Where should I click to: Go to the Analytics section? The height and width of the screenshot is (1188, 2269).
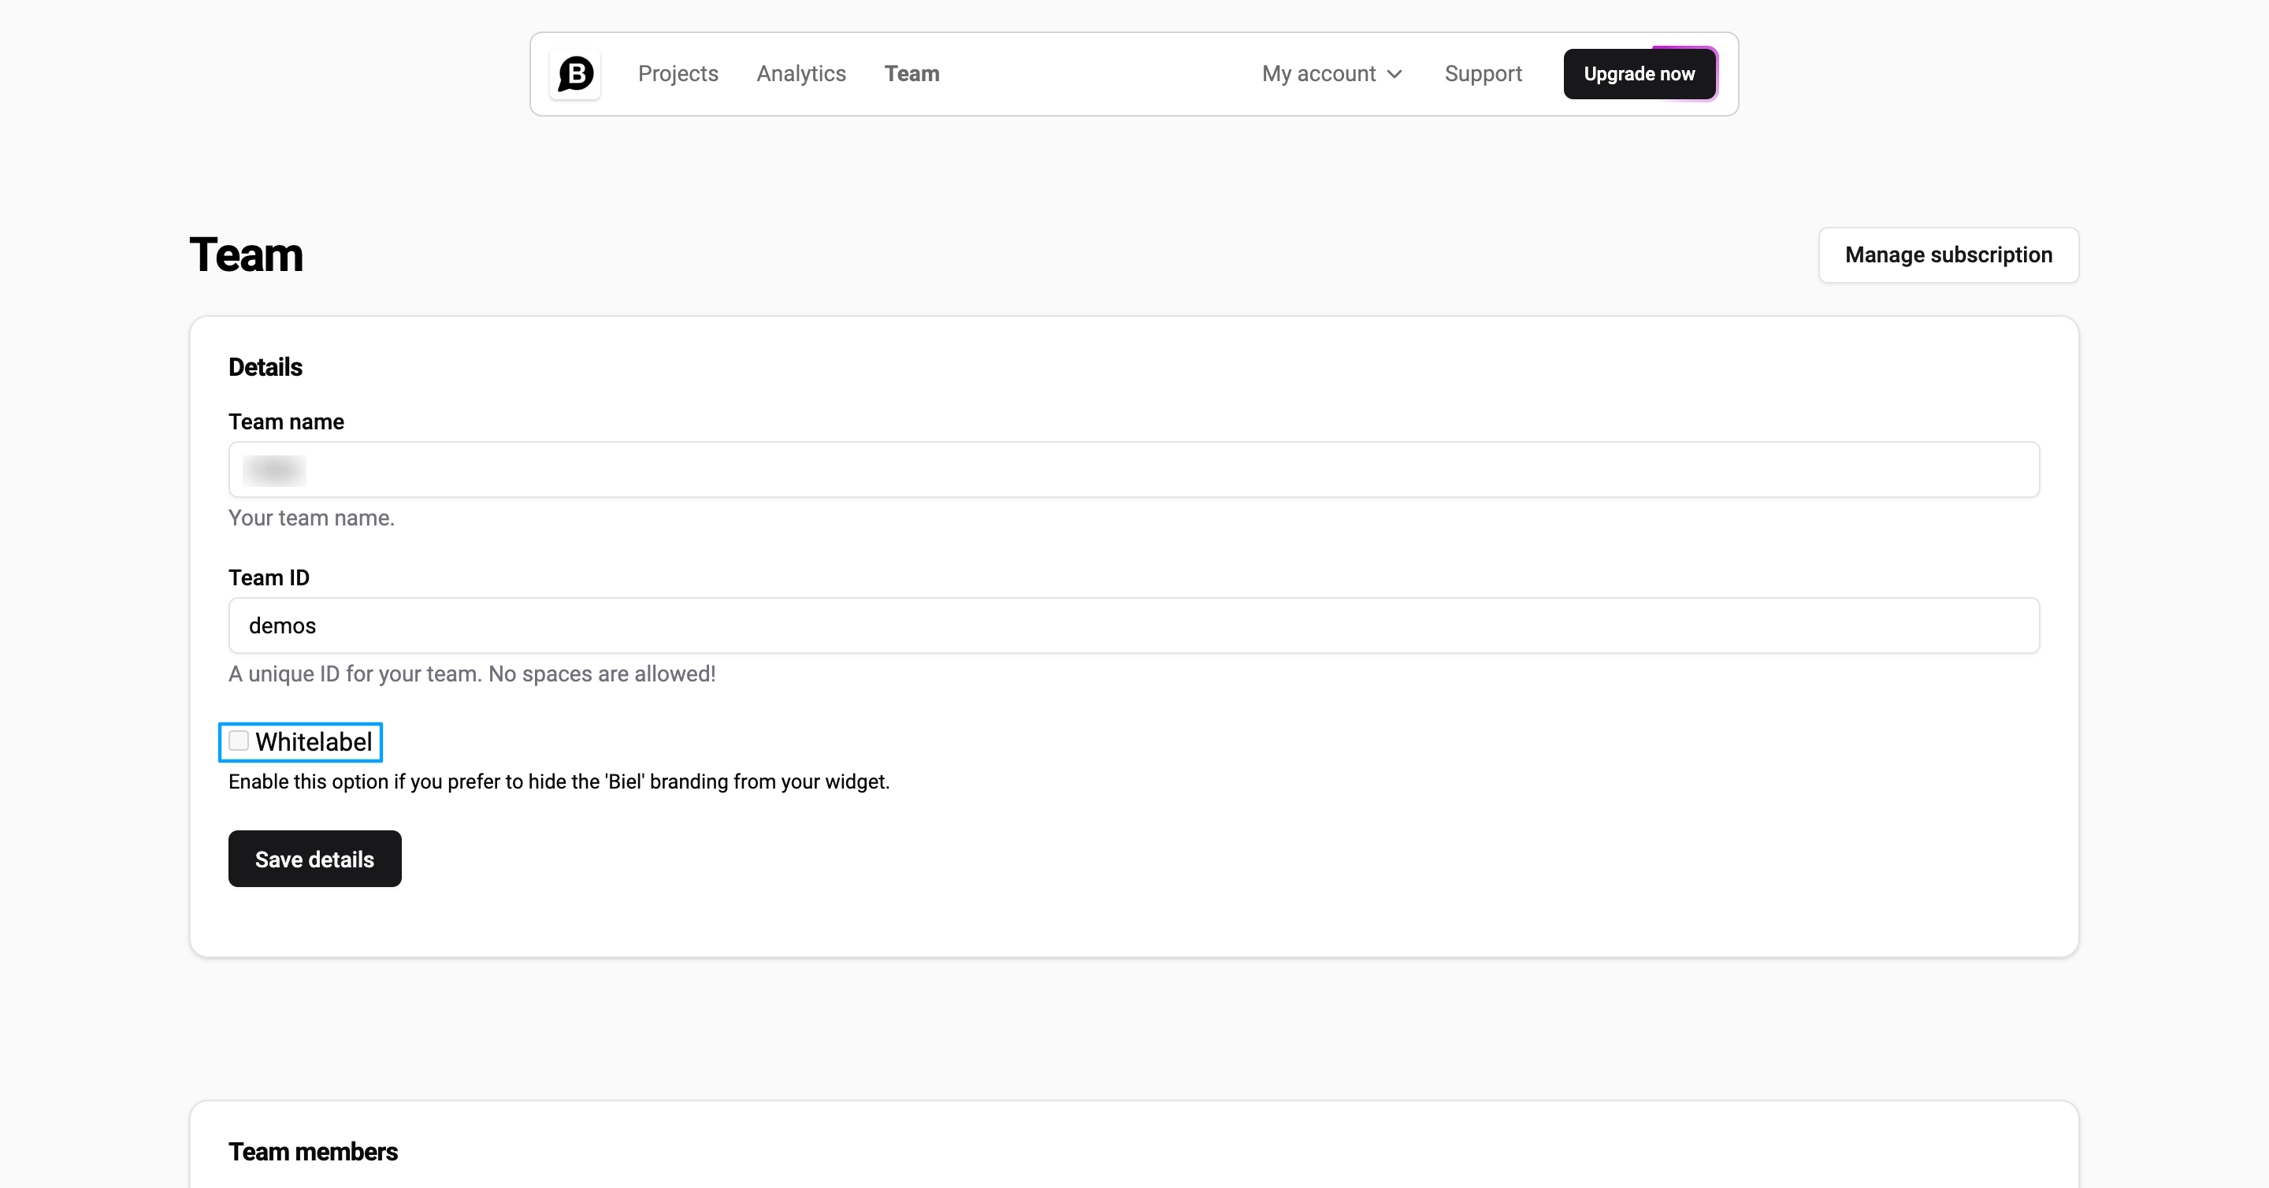(x=800, y=74)
